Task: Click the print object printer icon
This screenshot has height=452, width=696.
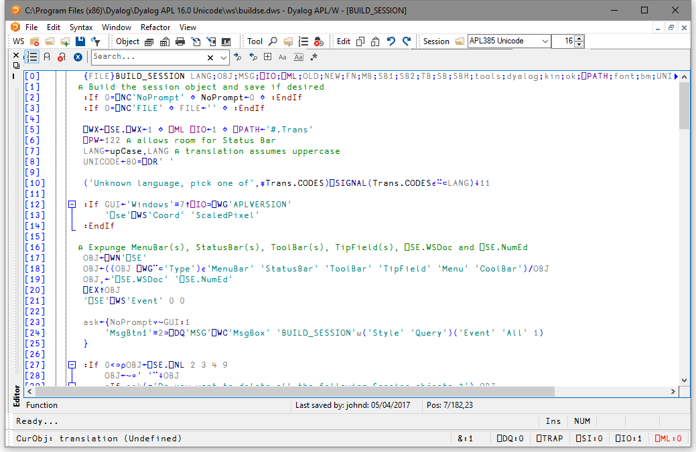Action: pyautogui.click(x=180, y=41)
